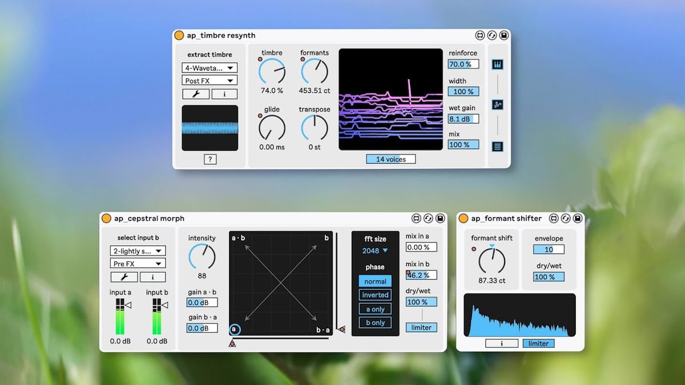Click the info button in formant shifter
The width and height of the screenshot is (685, 385).
click(x=502, y=343)
